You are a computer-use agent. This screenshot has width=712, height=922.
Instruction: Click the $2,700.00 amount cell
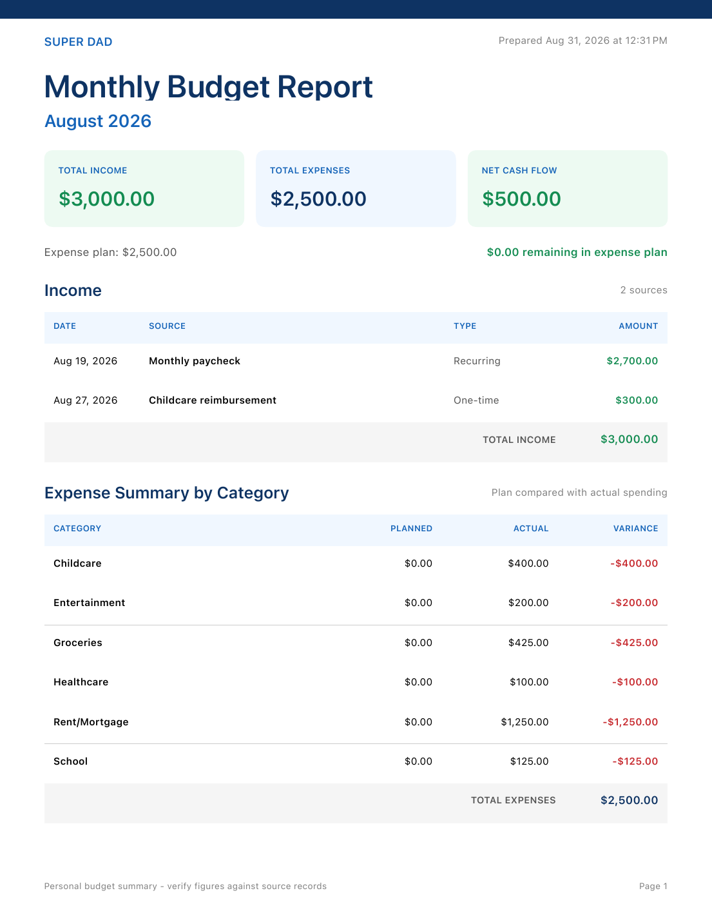(x=632, y=361)
